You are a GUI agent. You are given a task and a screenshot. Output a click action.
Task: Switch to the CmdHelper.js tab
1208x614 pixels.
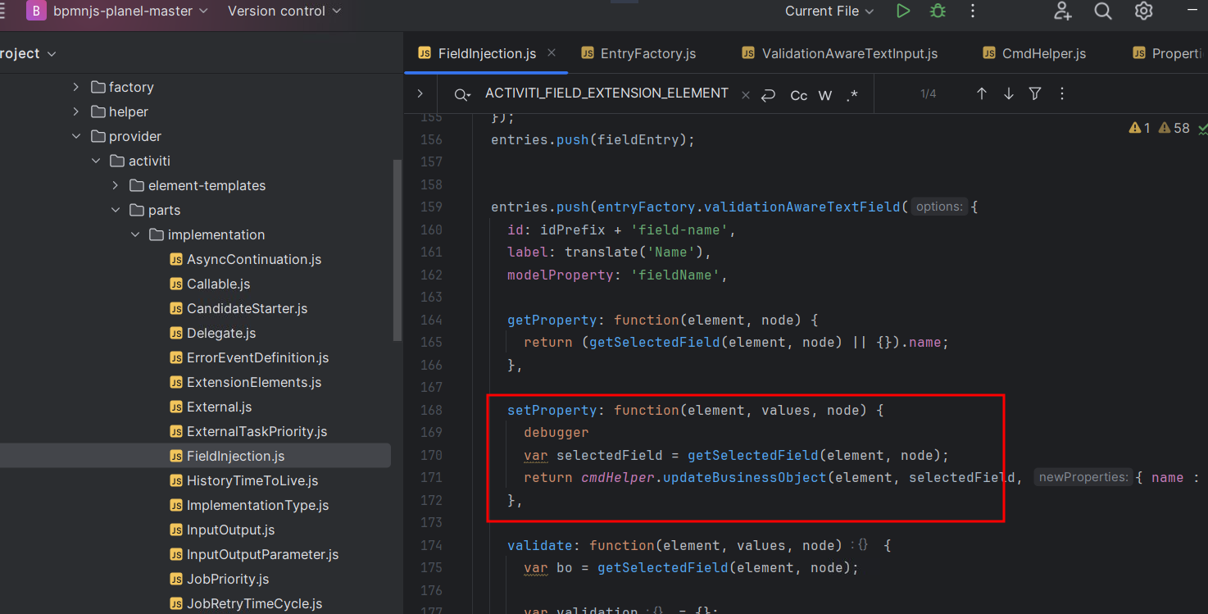click(1033, 53)
